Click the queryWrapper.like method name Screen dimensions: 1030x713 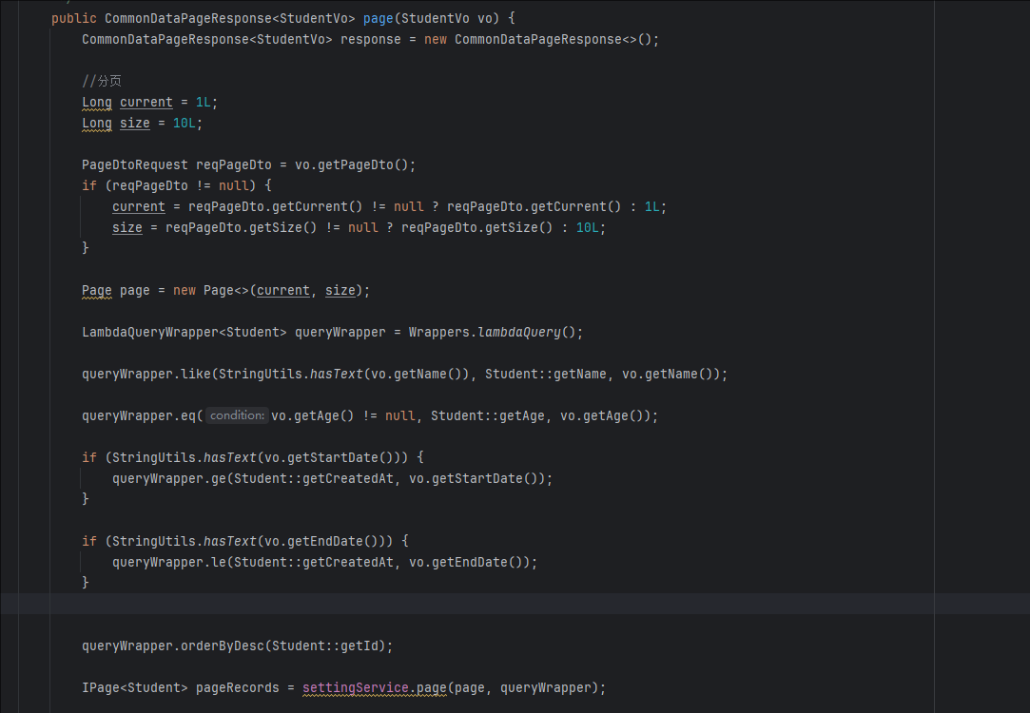[196, 374]
